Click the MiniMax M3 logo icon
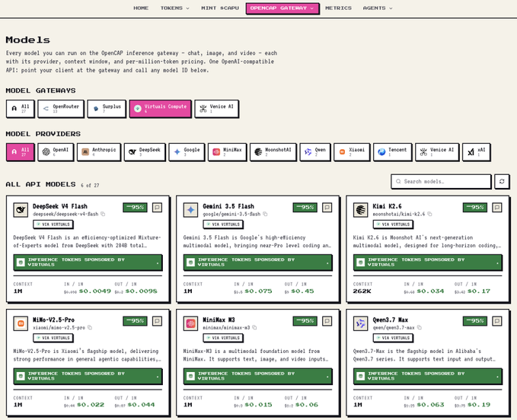This screenshot has width=517, height=420. click(190, 323)
